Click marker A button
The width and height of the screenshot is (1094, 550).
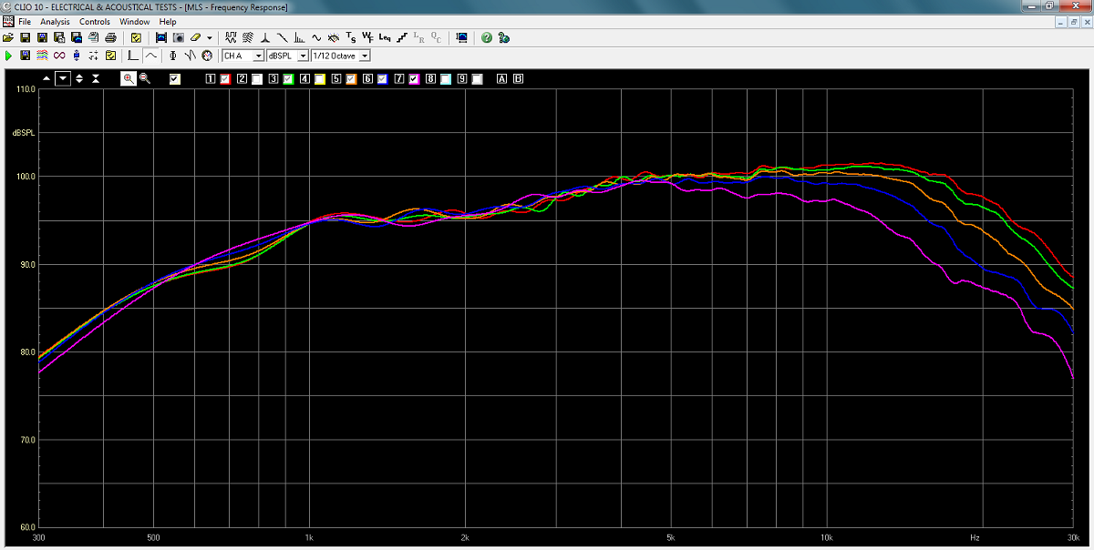point(501,78)
